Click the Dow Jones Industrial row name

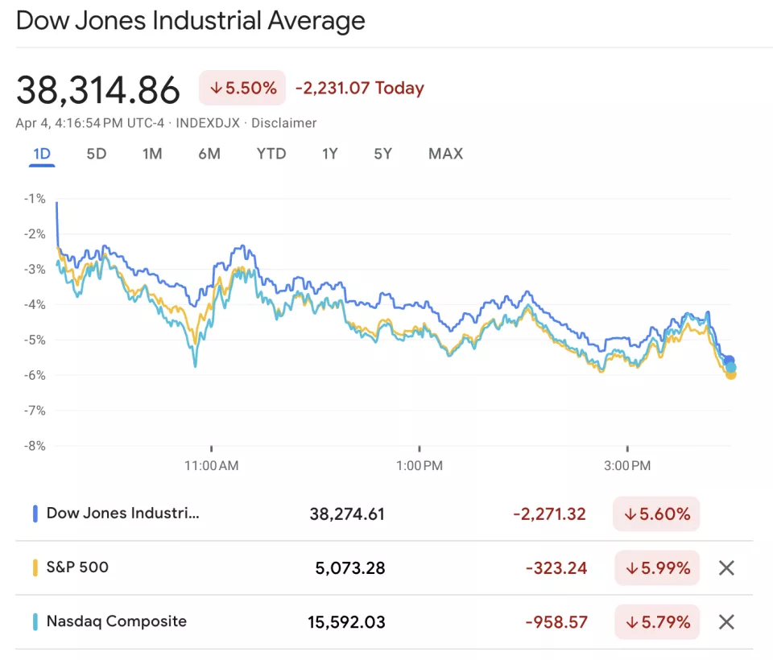[122, 514]
